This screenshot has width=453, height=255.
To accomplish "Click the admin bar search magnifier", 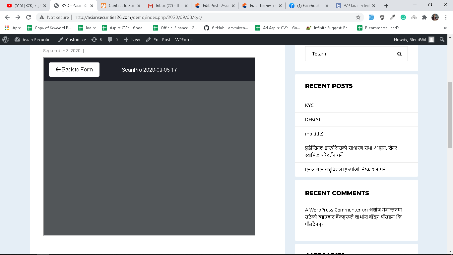I will [442, 40].
